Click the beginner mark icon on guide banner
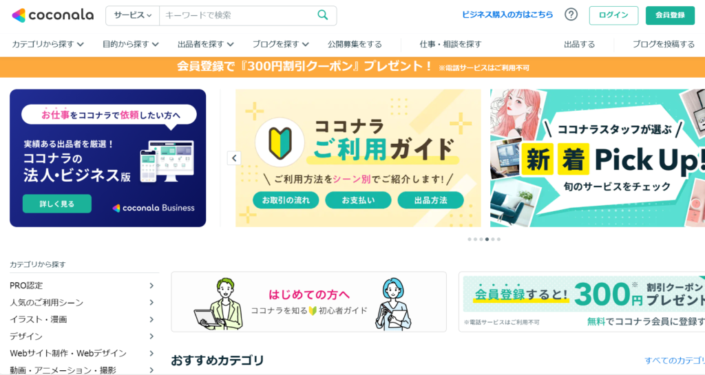Image resolution: width=705 pixels, height=375 pixels. 280,143
